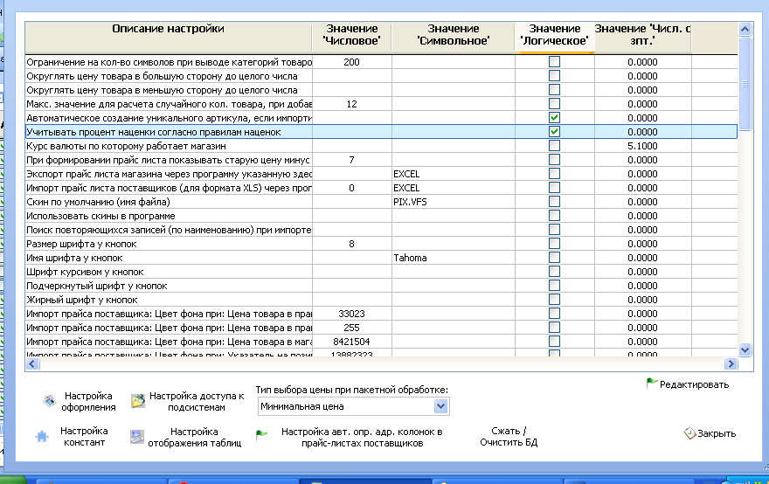This screenshot has height=484, width=769.
Task: Open the 'Минимальная цена' price type dropdown
Action: (440, 406)
